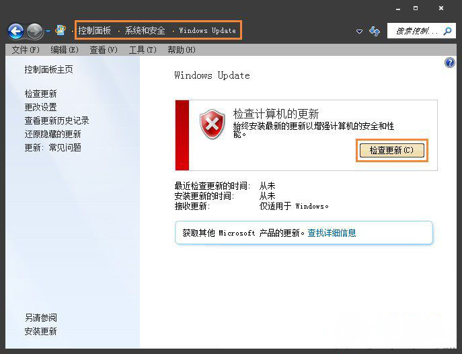
Task: Click 仅适用于 Windows。 value text
Action: (294, 206)
